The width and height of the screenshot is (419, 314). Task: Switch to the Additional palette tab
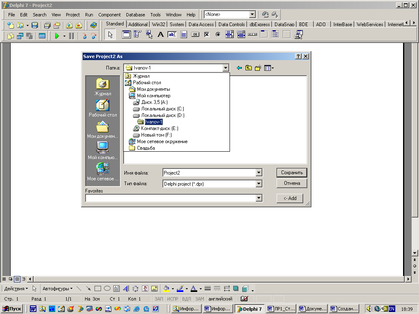(x=138, y=24)
